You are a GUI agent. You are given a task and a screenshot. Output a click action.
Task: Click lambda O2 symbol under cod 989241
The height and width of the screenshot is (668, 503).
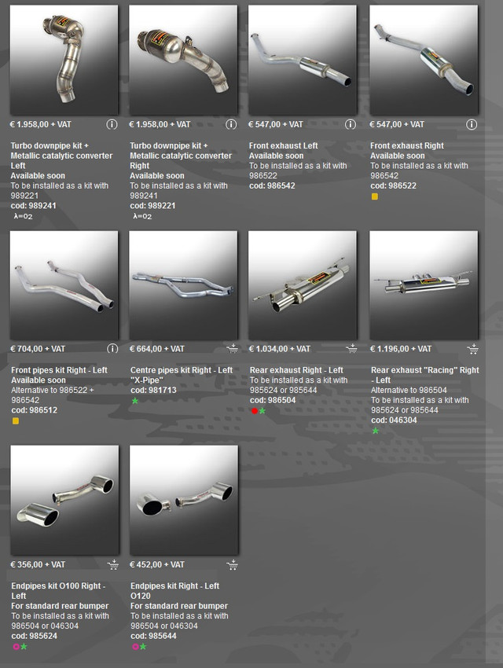coord(23,216)
